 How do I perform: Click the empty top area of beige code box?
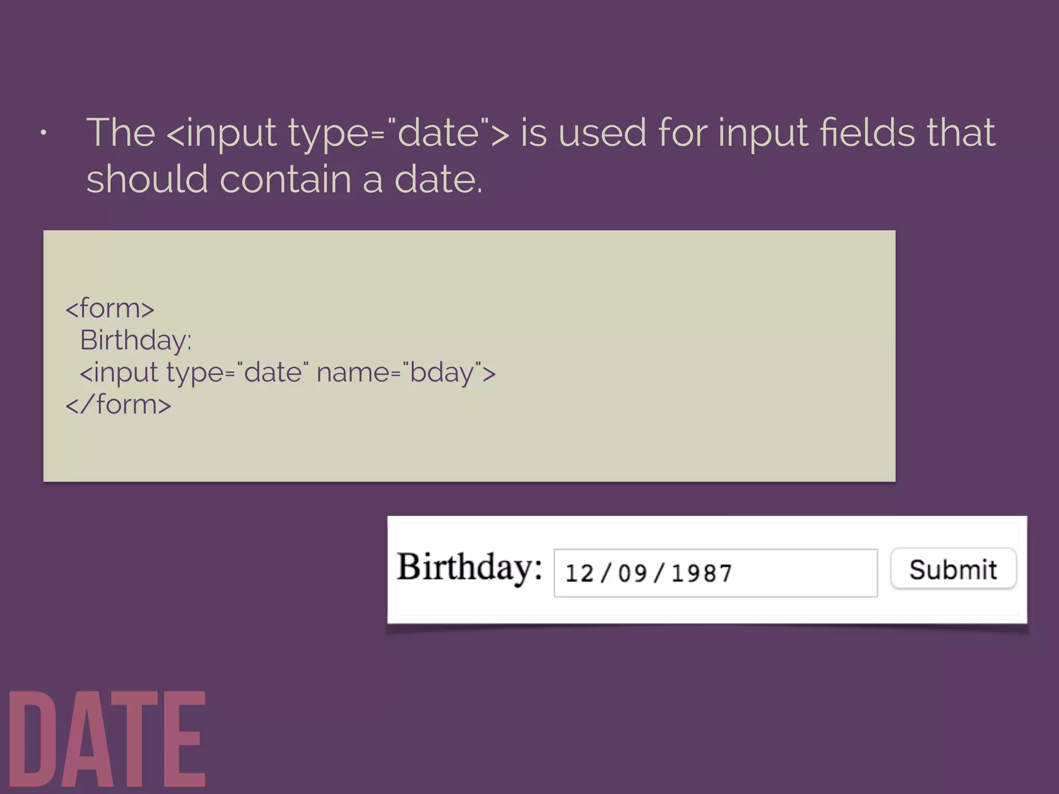coord(470,261)
